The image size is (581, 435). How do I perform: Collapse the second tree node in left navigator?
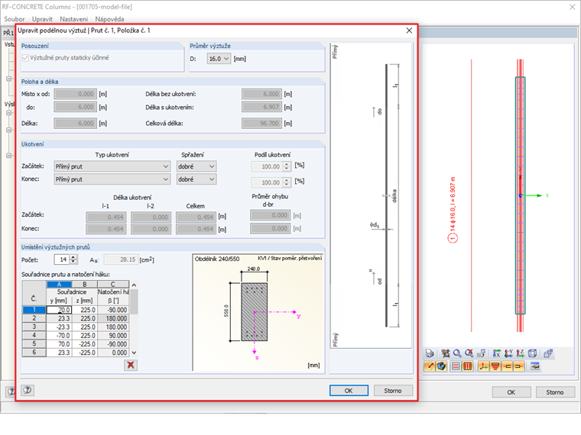tap(9, 113)
